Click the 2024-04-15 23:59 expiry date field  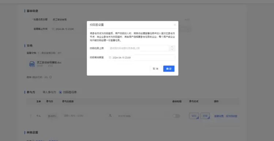pos(141,57)
